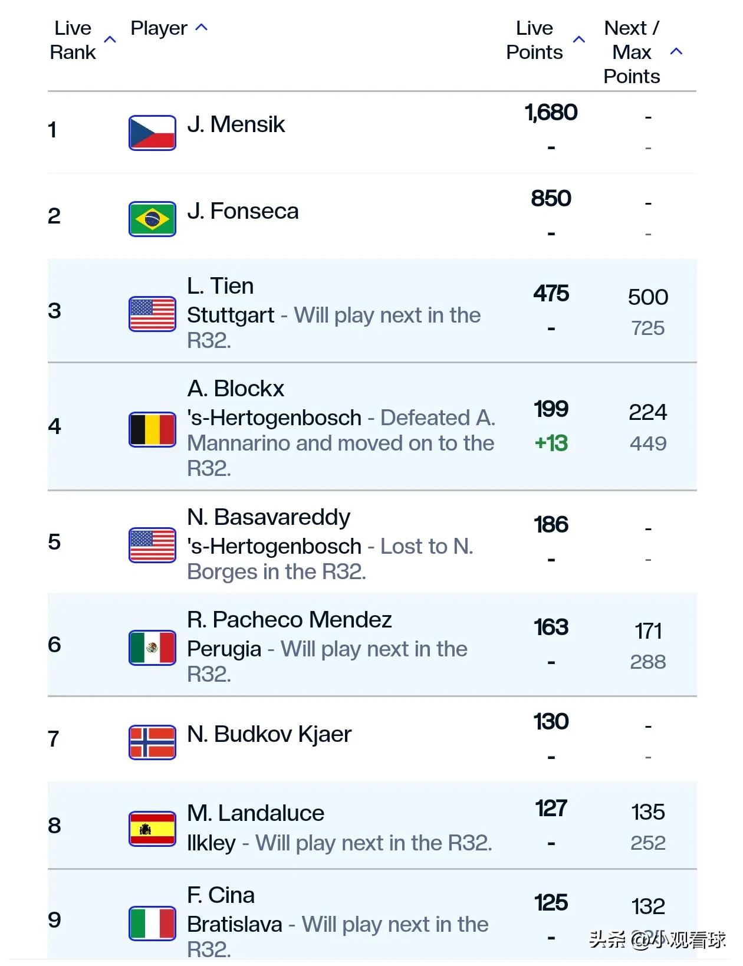The height and width of the screenshot is (966, 743).
Task: Sort by Player column arrow
Action: 201,27
